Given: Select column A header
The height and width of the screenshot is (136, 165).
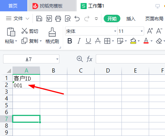Looking at the screenshot, I should (x=26, y=71).
